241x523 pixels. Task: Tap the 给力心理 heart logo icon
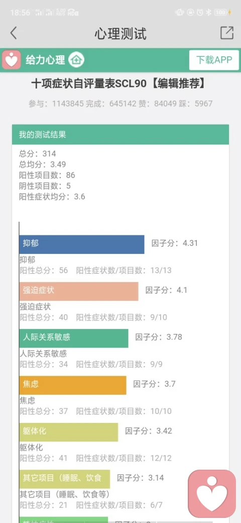pos(12,60)
